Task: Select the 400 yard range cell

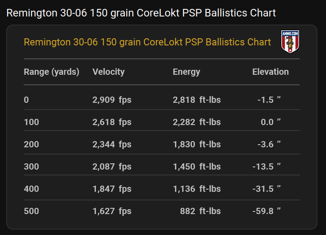Action: (32, 189)
